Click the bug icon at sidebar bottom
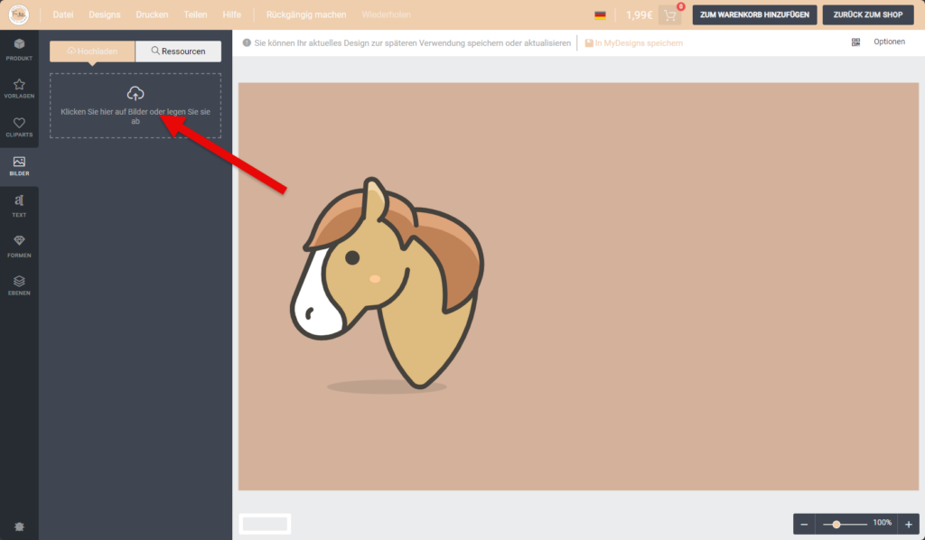 [x=19, y=526]
